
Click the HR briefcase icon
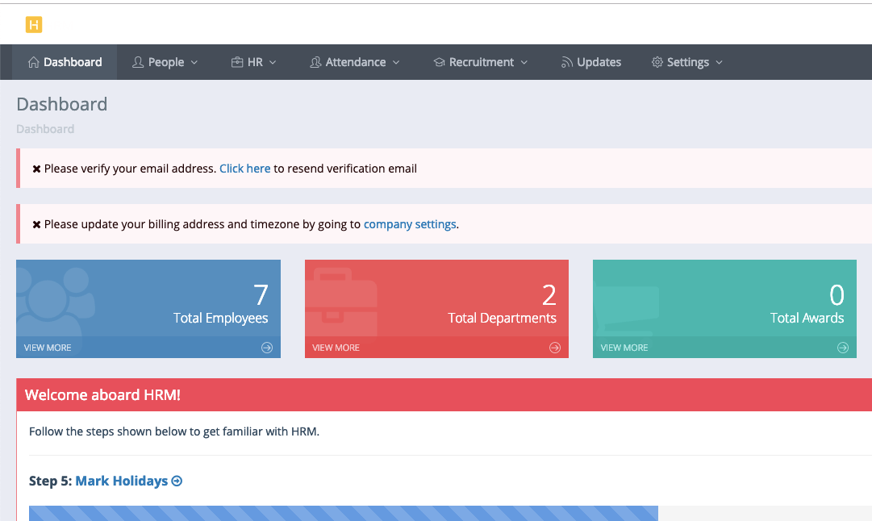point(236,61)
